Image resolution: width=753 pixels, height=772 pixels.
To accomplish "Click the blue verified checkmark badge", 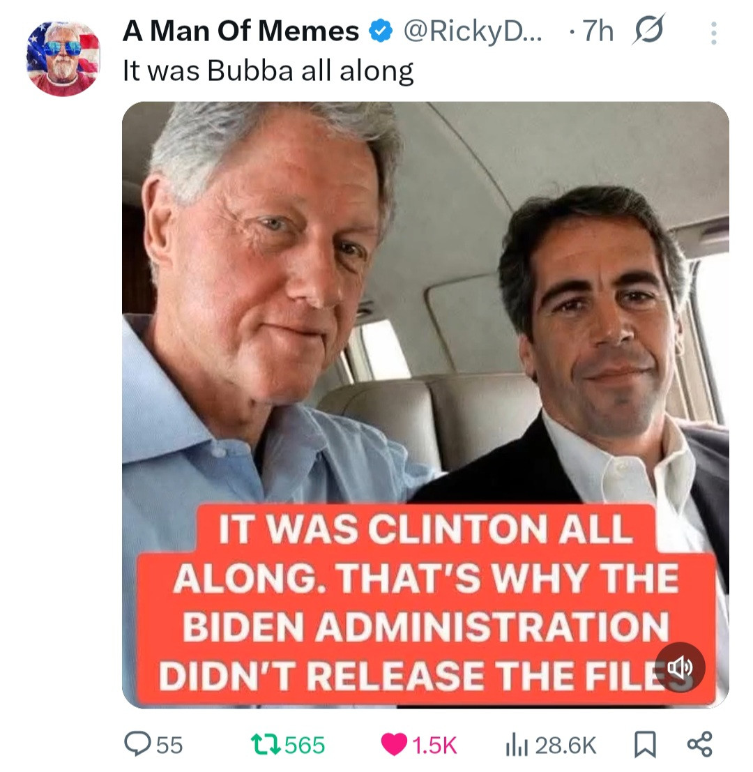I will pos(379,31).
